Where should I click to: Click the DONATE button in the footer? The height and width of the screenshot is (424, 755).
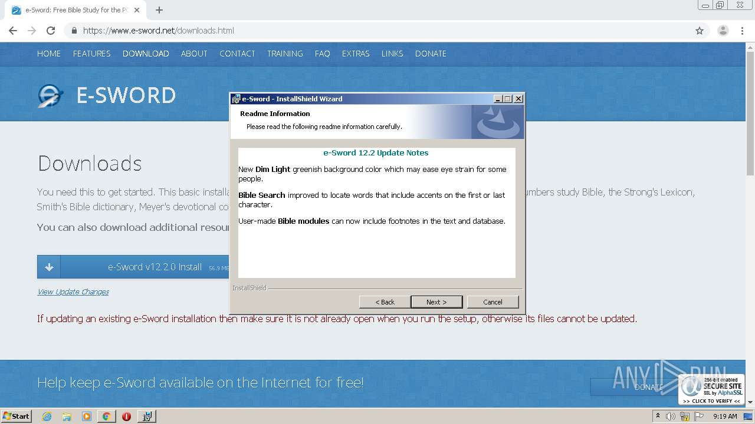(x=634, y=387)
